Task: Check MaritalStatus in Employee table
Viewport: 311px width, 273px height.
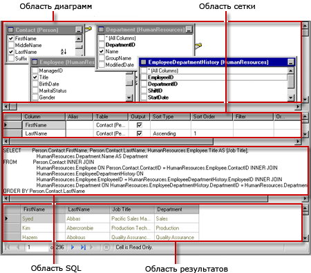Action: coord(35,91)
